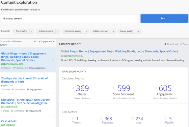Open the fine jewelry tag dropdown arrow
This screenshot has height=127, width=189.
[32, 31]
